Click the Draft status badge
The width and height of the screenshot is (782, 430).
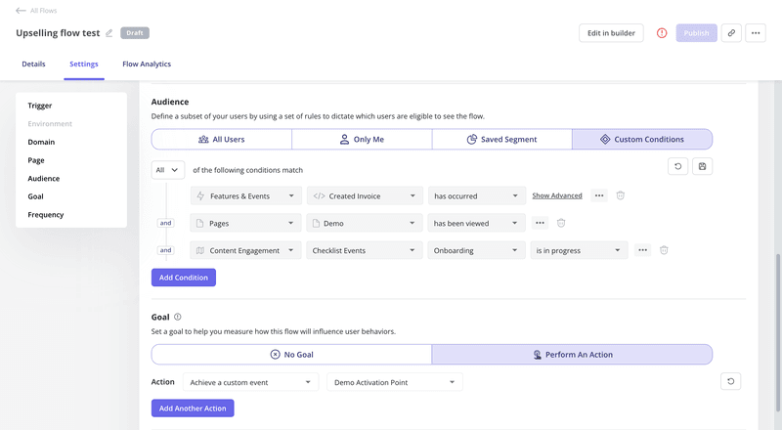[135, 33]
